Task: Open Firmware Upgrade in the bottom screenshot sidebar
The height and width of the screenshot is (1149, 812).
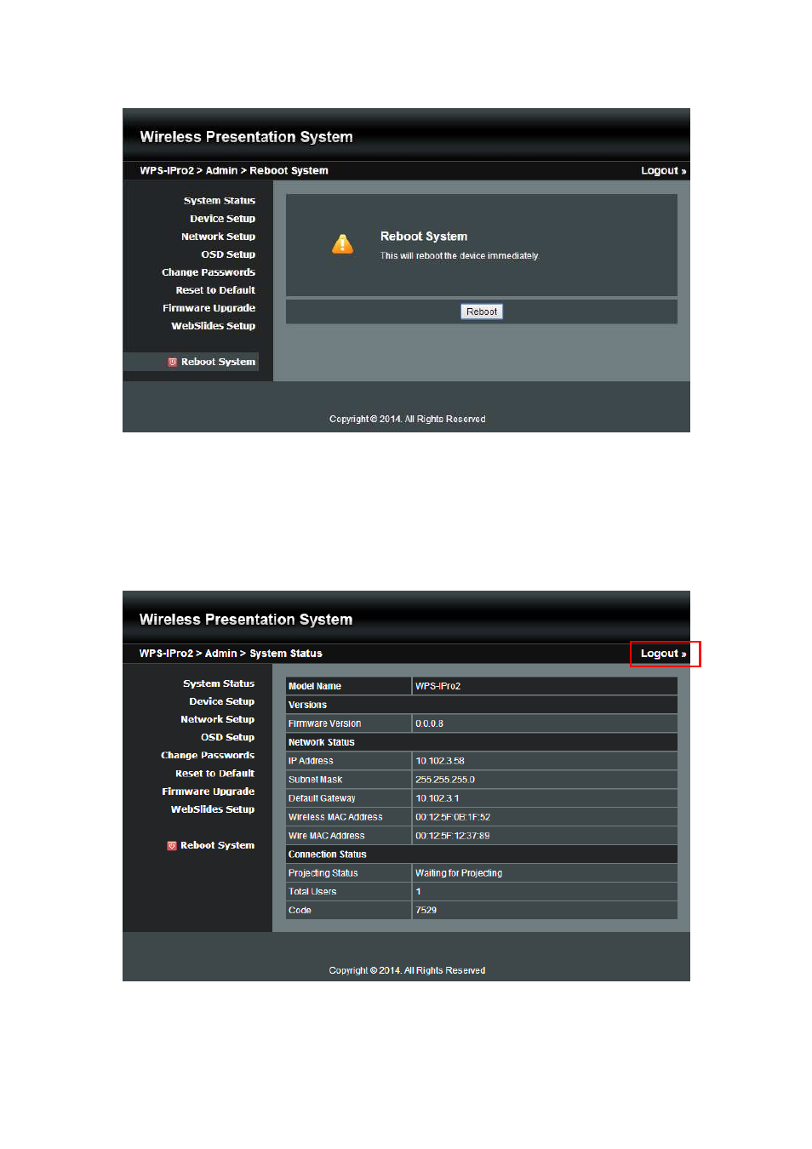Action: coord(208,792)
